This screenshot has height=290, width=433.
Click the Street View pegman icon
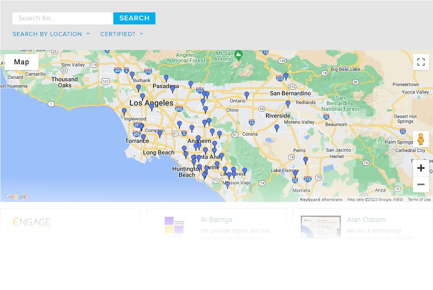click(421, 139)
